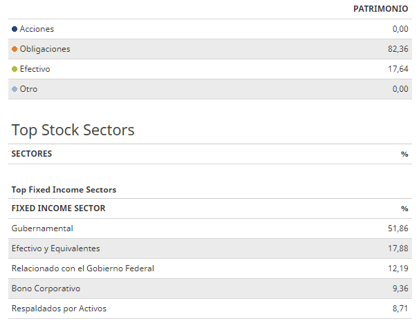
Task: Click the light blue Otro dot
Action: [x=15, y=89]
